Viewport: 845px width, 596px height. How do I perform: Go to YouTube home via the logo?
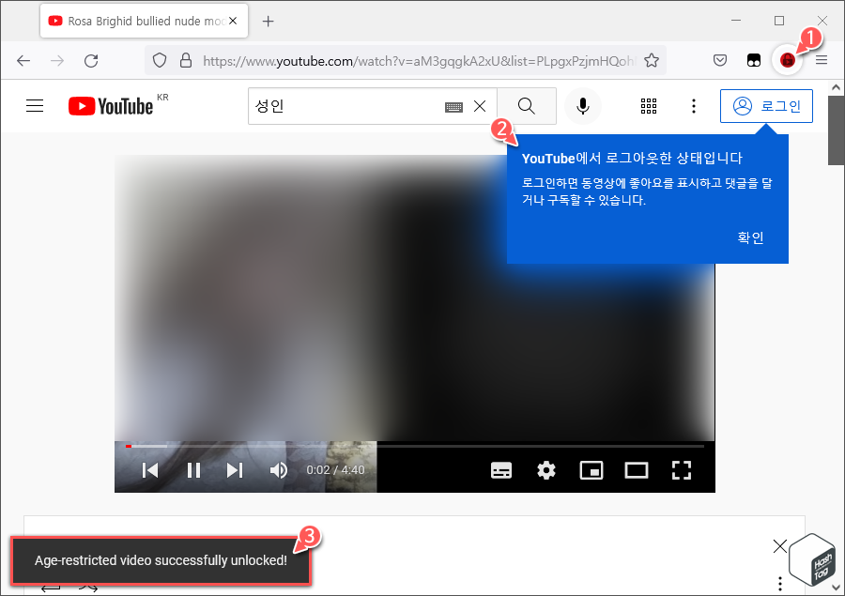(x=110, y=106)
